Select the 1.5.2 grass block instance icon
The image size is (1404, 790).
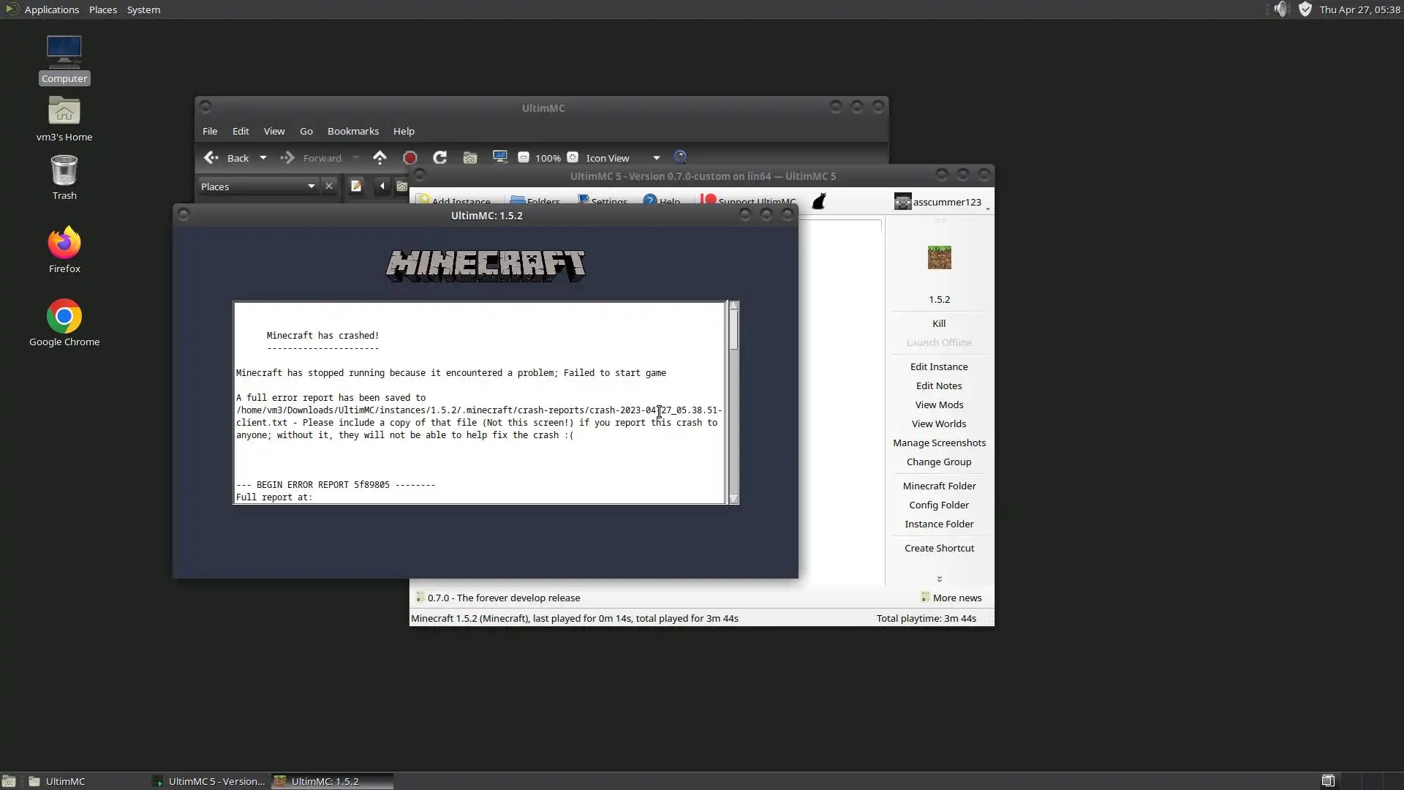click(x=939, y=257)
